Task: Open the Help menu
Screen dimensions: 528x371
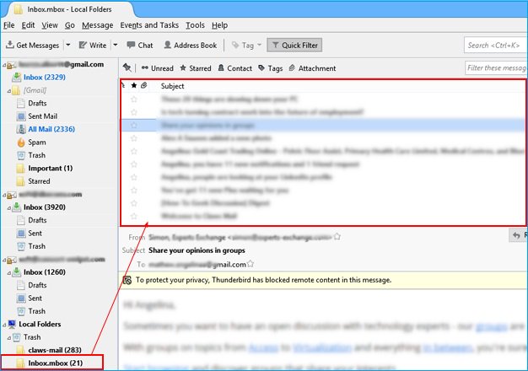Action: pyautogui.click(x=219, y=25)
